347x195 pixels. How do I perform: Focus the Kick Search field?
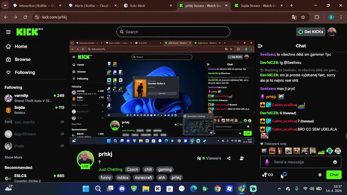(173, 32)
